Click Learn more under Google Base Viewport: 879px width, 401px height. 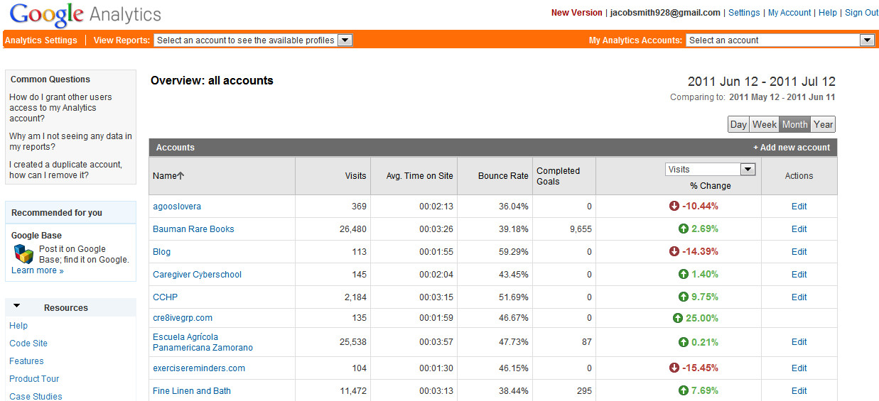[x=37, y=270]
